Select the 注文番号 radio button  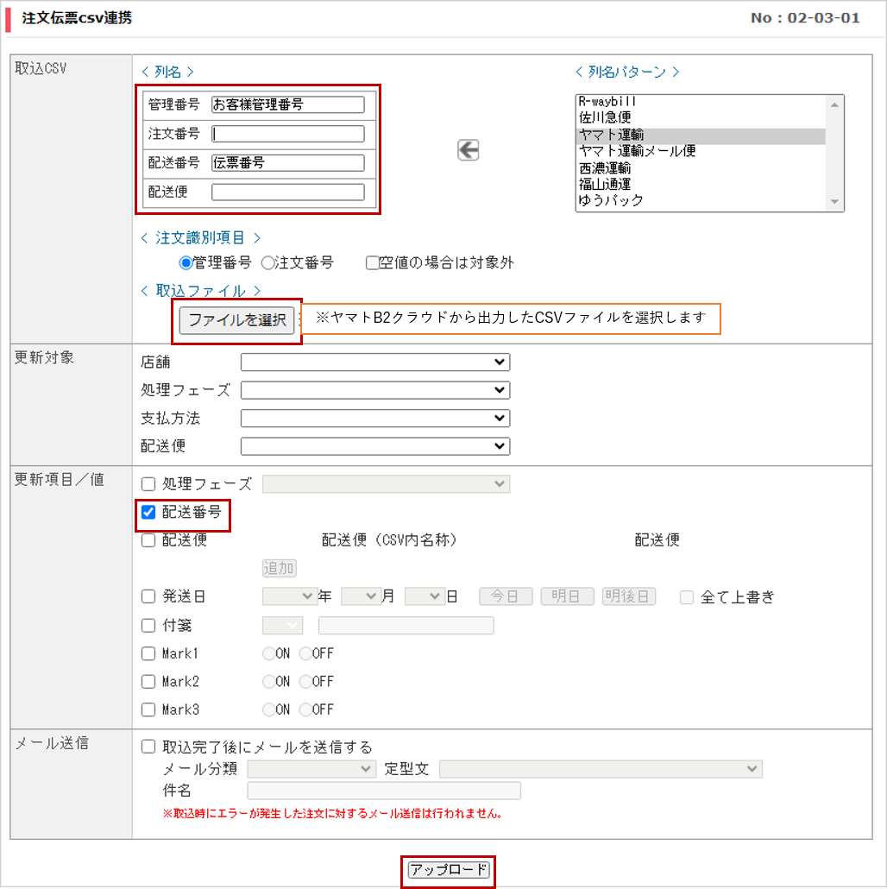point(268,263)
